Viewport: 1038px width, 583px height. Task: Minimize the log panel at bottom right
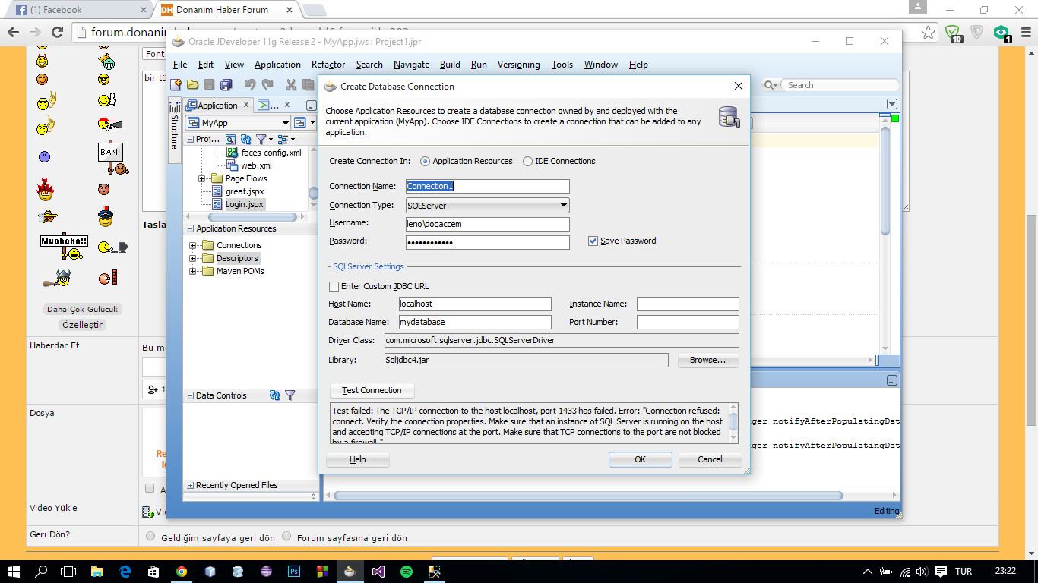point(891,380)
